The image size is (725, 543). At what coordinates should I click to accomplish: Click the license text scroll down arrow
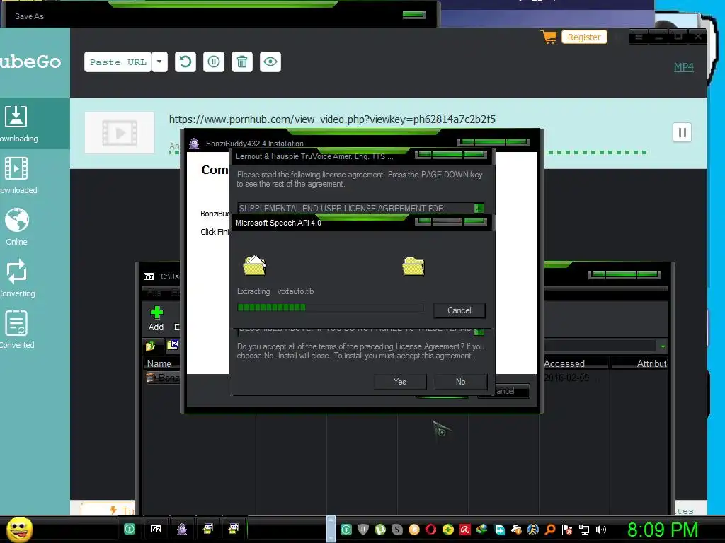point(479,332)
